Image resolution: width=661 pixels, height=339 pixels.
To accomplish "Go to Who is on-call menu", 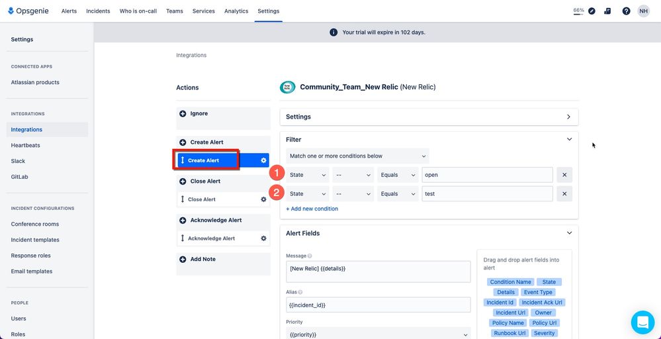I will tap(138, 11).
